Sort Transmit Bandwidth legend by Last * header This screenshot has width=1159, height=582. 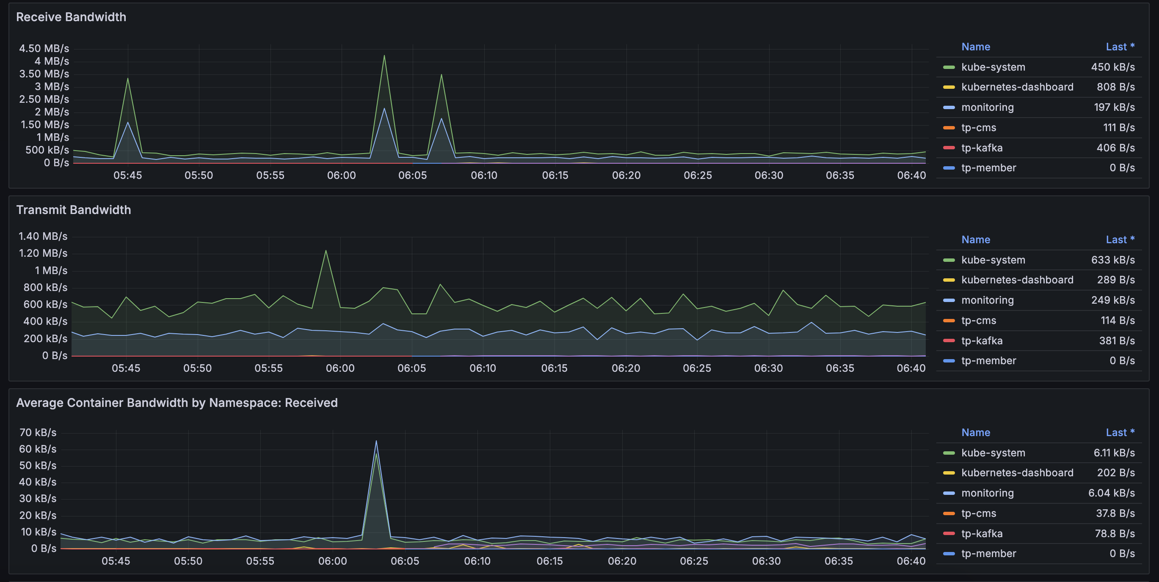click(x=1120, y=239)
